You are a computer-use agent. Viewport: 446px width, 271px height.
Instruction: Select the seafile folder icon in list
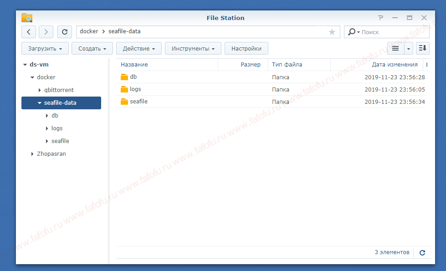pos(124,102)
